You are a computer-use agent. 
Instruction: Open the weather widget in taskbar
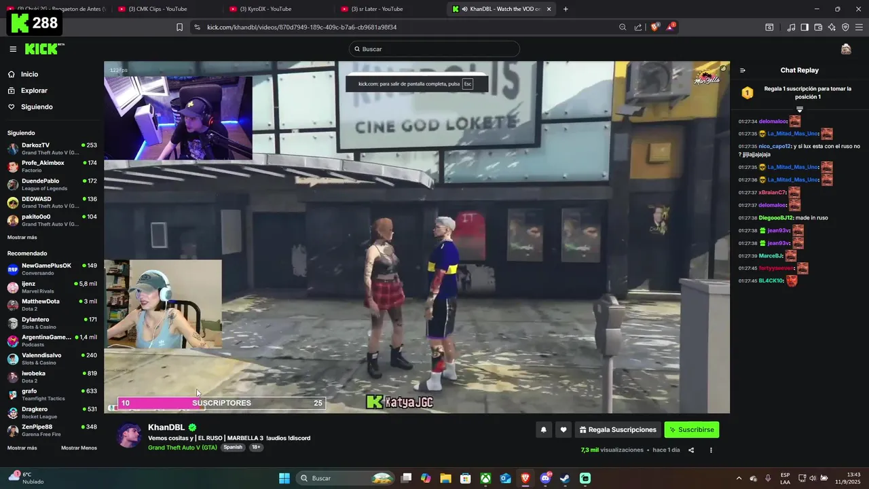(26, 478)
